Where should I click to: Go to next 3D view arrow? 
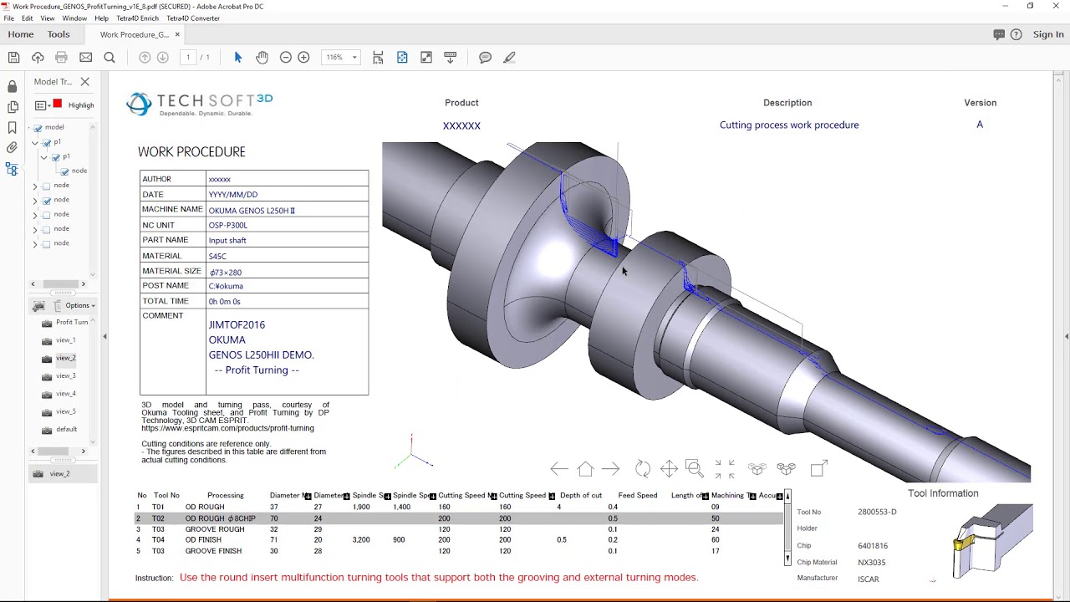[611, 469]
